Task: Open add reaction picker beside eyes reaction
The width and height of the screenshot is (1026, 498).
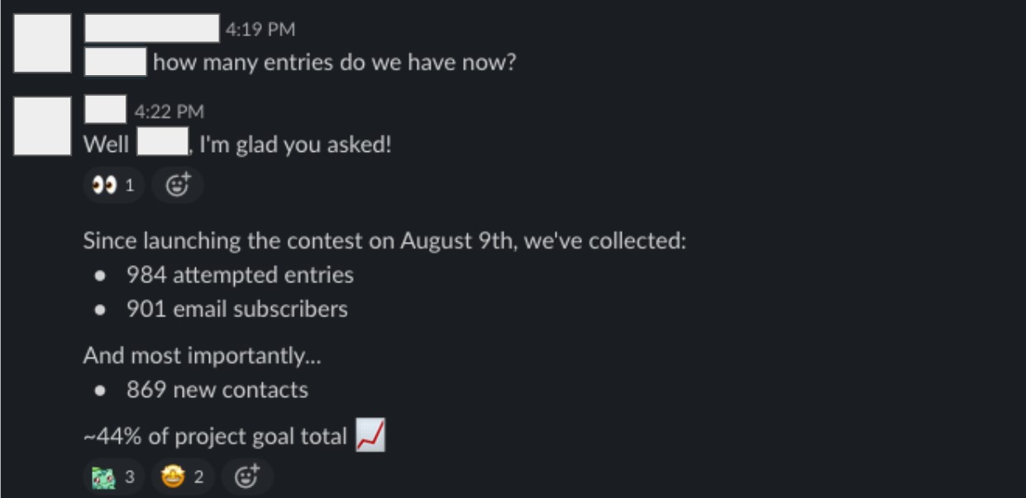Action: (x=177, y=186)
